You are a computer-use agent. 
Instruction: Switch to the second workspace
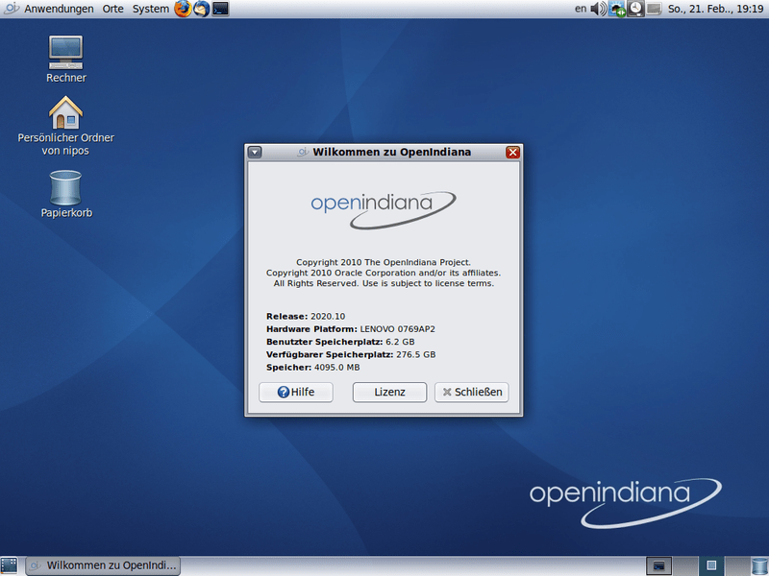coord(685,565)
